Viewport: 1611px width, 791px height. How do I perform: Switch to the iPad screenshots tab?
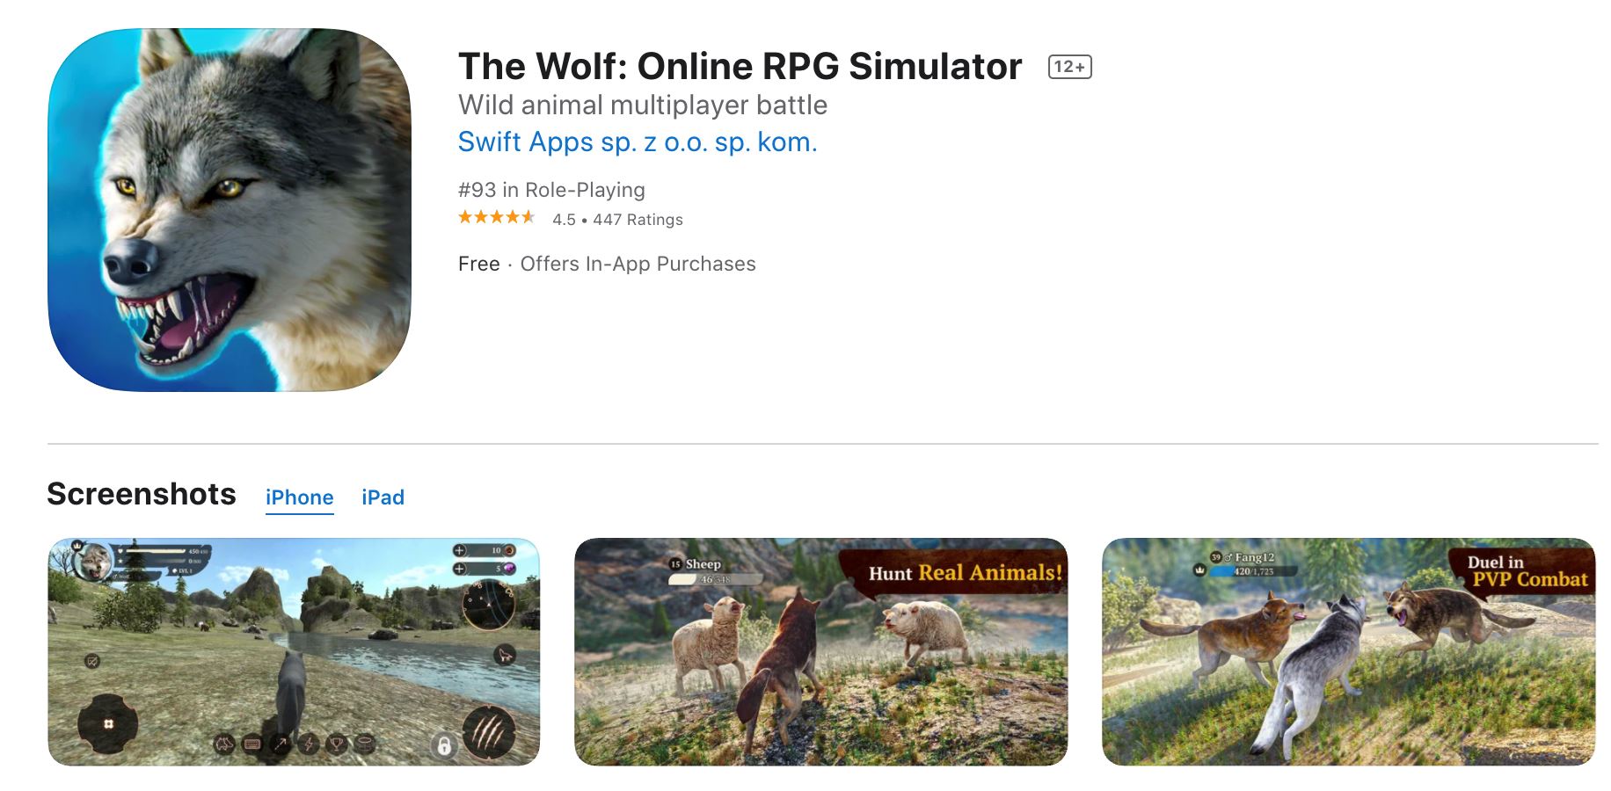(x=383, y=497)
